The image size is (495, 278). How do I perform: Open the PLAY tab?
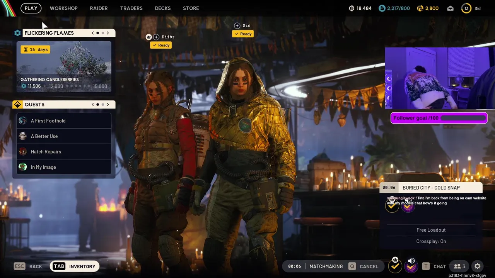(31, 8)
